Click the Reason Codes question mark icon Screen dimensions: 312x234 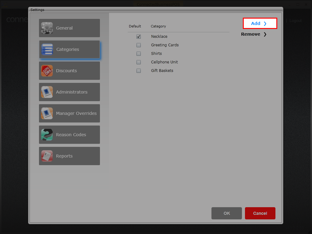[x=47, y=135]
